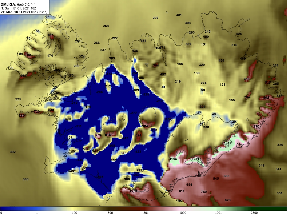This screenshot has width=287, height=215.
Task: Click the map value '584'
Action: point(156,65)
